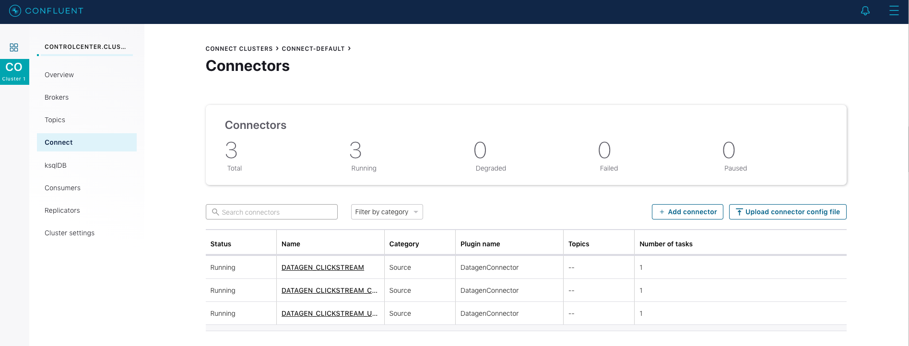
Task: Click the search magnifier icon
Action: point(215,212)
